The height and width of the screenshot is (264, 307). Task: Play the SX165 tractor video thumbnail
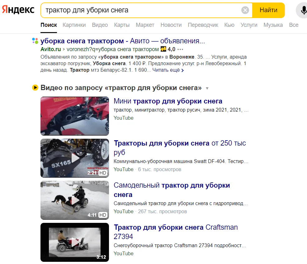click(75, 158)
